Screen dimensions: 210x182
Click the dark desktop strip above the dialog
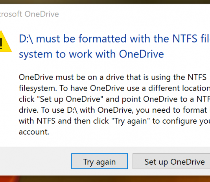click(105, 2)
